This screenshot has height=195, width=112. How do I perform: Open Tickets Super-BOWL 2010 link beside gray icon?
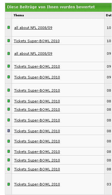pyautogui.click(x=37, y=131)
